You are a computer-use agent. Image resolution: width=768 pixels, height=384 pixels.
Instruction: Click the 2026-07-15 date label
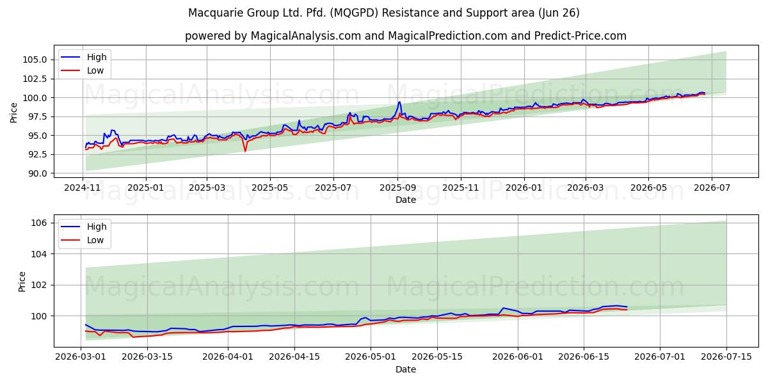click(725, 358)
